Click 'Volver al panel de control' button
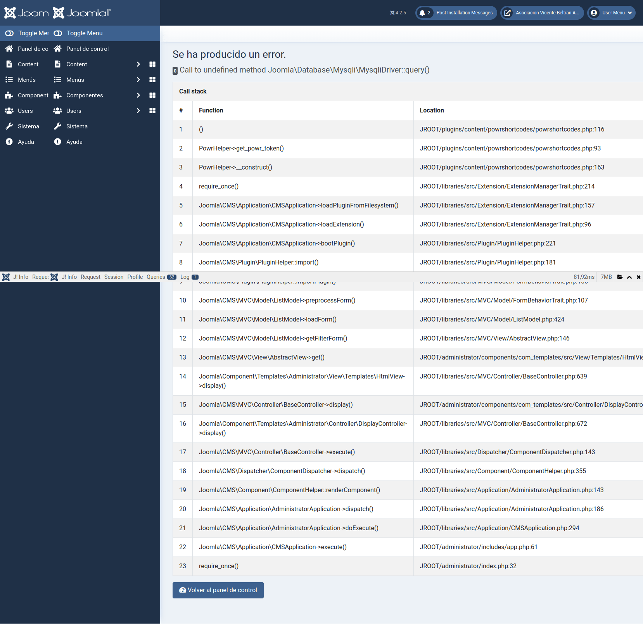 pos(218,590)
